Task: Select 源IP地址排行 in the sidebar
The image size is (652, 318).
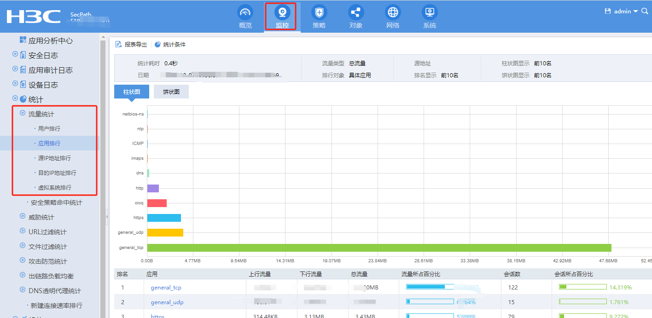Action: (x=54, y=158)
